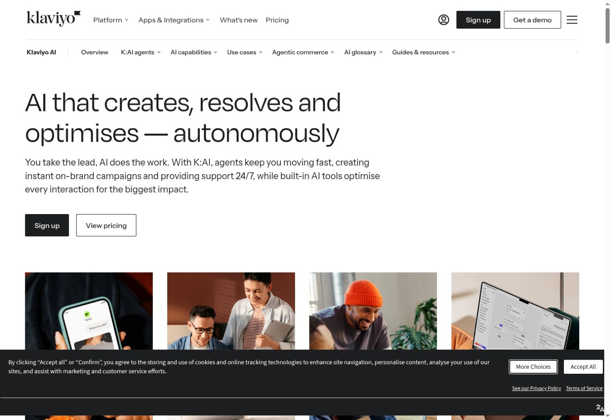The height and width of the screenshot is (420, 611).
Task: Click the headline "AI that creates, resolves and optimises"
Action: (x=183, y=117)
